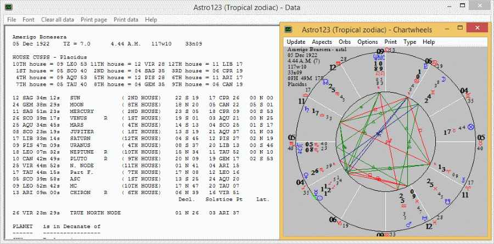Viewport: 494px width, 244px height.
Task: Click HOUSE CUSPS - Placidus heading
Action: tap(49, 58)
